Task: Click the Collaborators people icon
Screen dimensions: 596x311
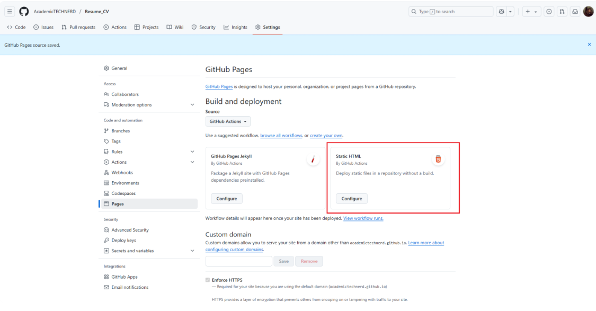Action: click(106, 94)
